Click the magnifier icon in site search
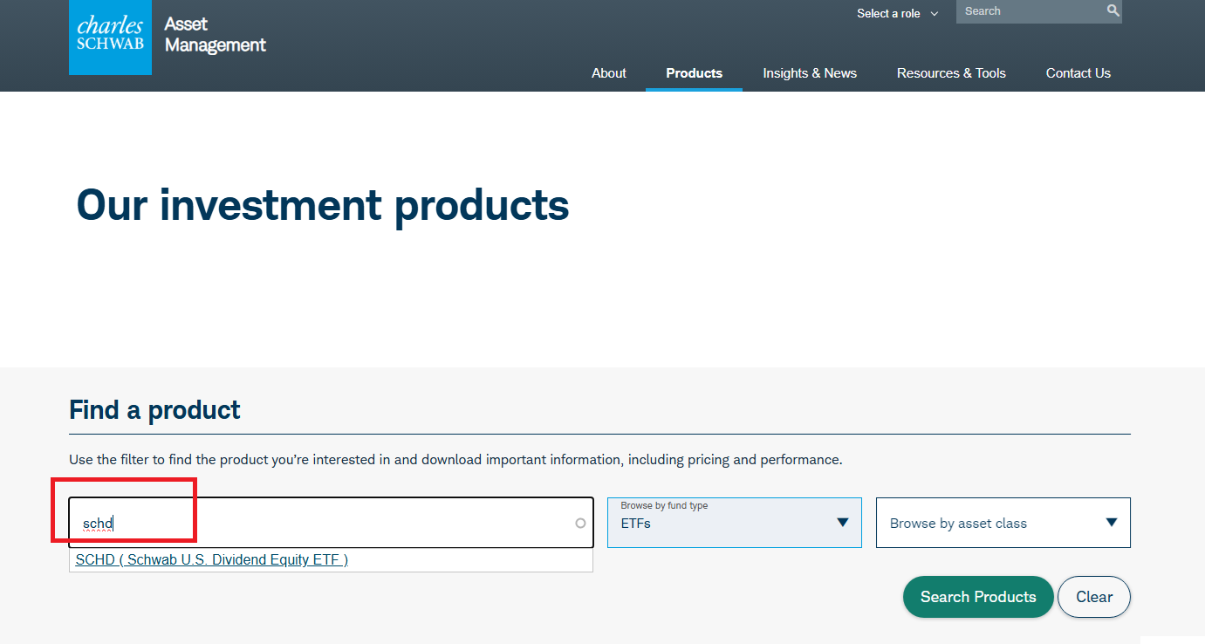Viewport: 1205px width, 644px height. [x=1113, y=11]
